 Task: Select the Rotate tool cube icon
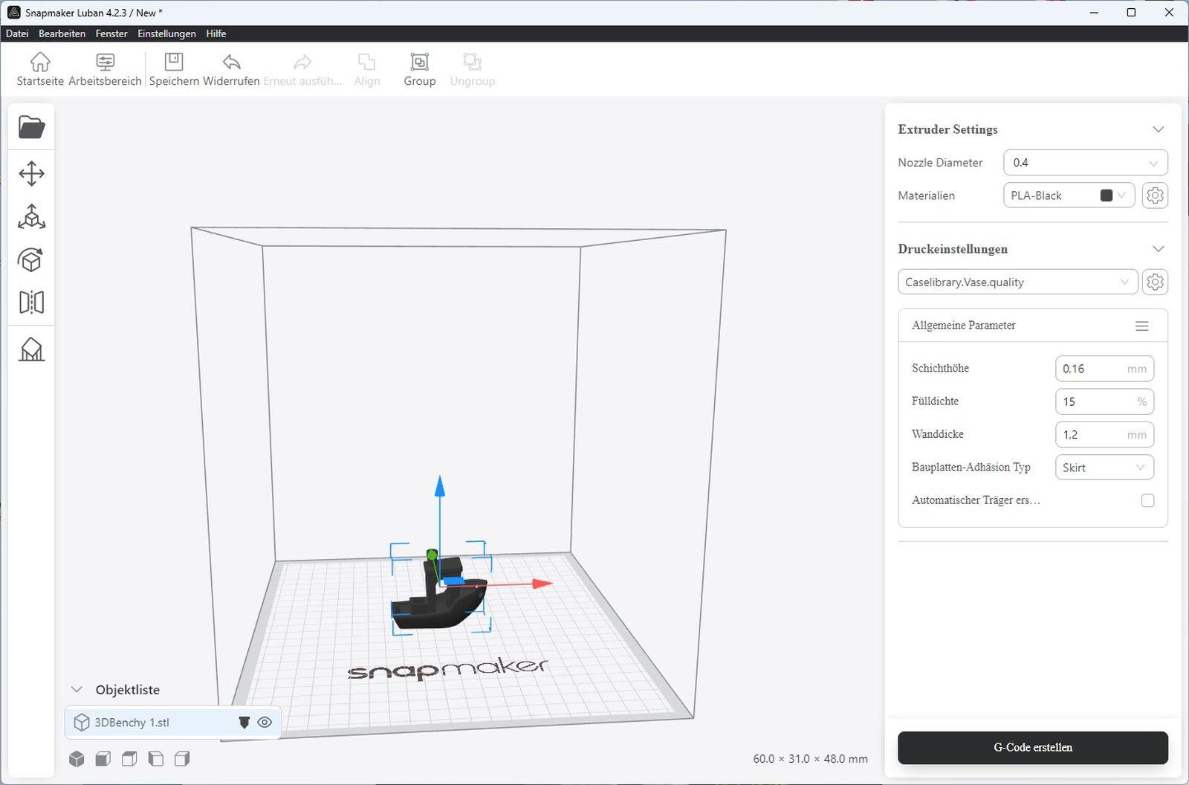pyautogui.click(x=31, y=260)
